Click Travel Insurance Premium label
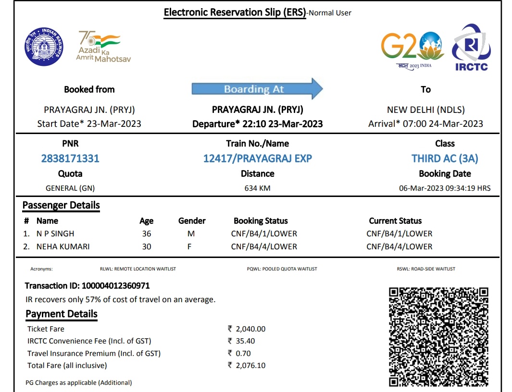This screenshot has height=392, width=512. click(x=94, y=354)
